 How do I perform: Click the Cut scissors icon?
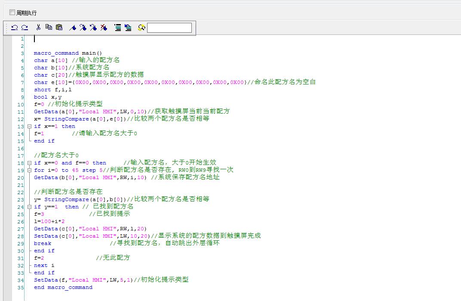pos(38,28)
